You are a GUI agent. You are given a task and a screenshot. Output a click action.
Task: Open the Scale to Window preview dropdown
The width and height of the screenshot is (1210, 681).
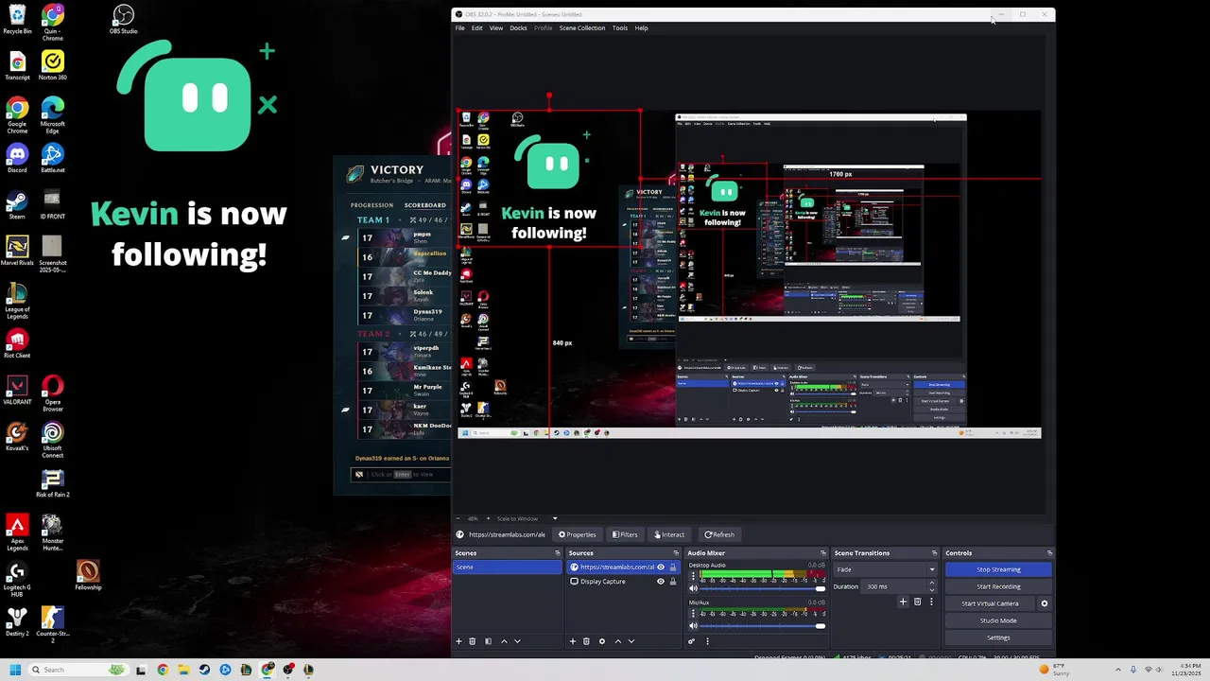(x=527, y=518)
